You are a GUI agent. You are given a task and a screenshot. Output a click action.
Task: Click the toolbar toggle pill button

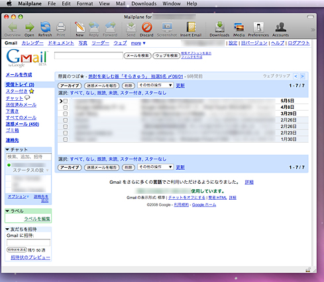pyautogui.click(x=310, y=17)
